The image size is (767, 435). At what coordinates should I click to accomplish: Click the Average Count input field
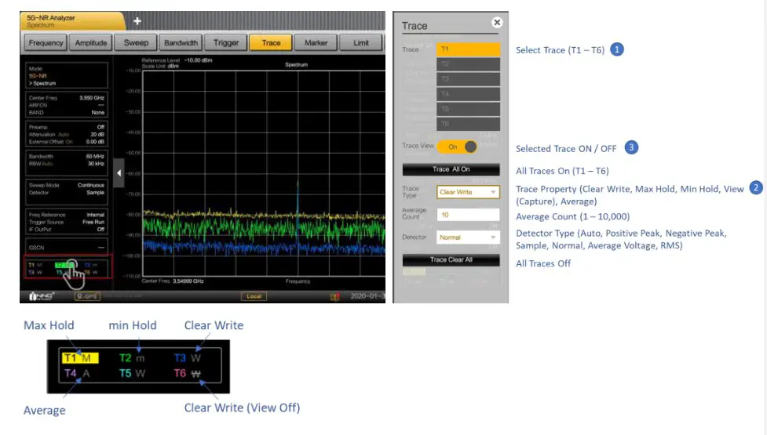(x=468, y=214)
